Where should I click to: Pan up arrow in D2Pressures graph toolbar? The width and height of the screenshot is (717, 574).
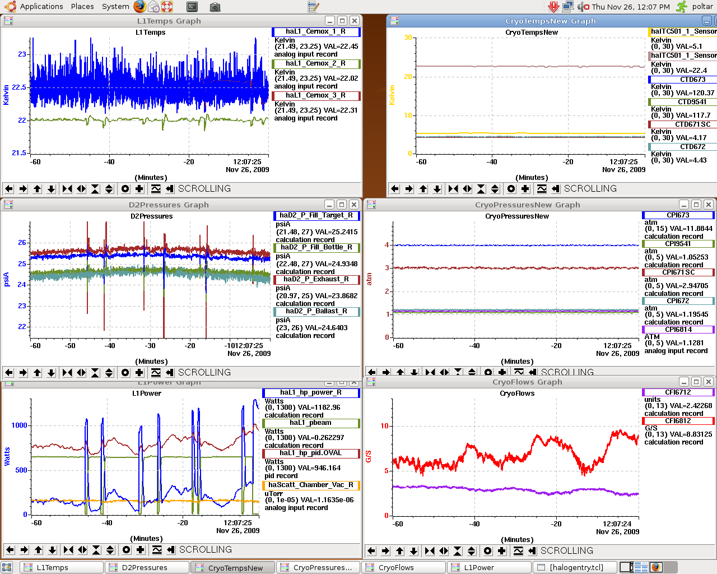37,373
